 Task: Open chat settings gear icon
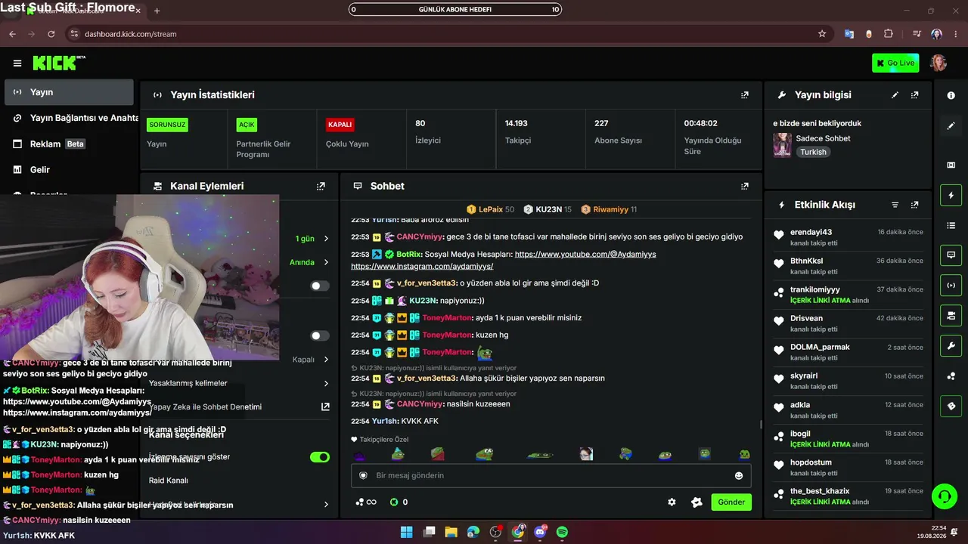point(672,502)
